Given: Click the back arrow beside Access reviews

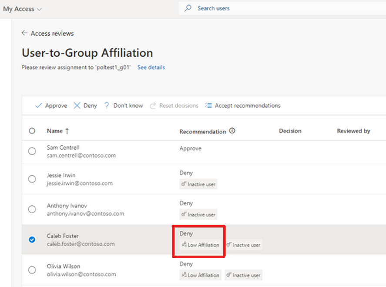Looking at the screenshot, I should click(x=24, y=33).
